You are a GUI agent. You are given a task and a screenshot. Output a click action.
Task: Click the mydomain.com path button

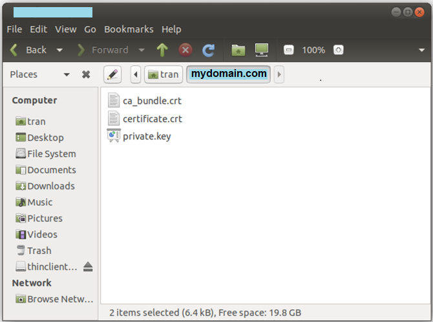(x=228, y=74)
